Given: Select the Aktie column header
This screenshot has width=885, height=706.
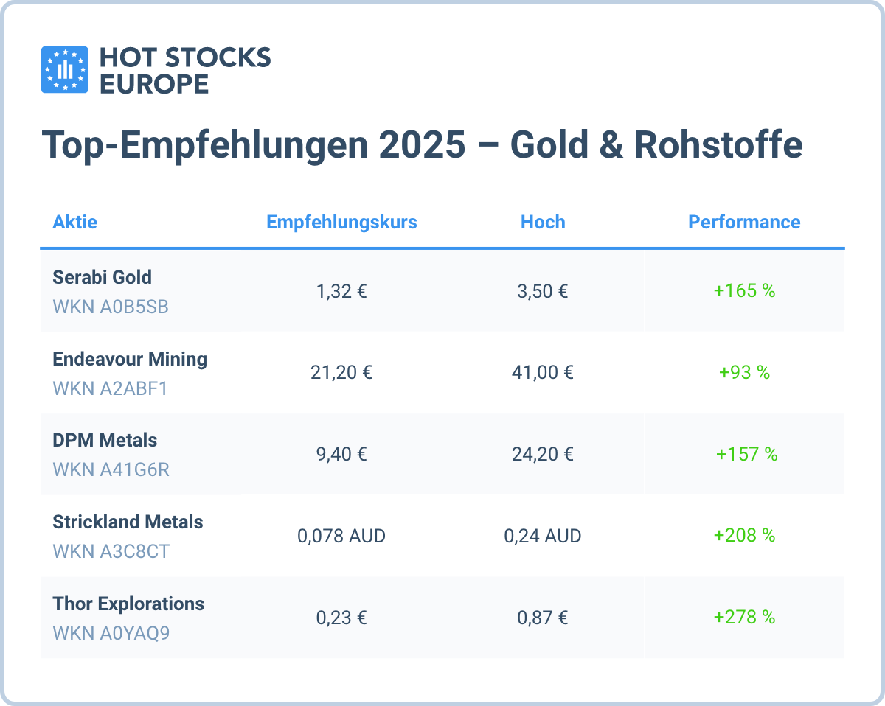Looking at the screenshot, I should [74, 222].
